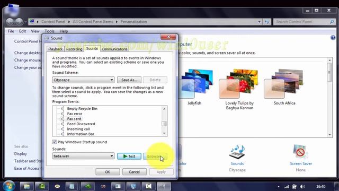Click themes list scrollbar down arrow
The image size is (339, 191).
(x=329, y=135)
